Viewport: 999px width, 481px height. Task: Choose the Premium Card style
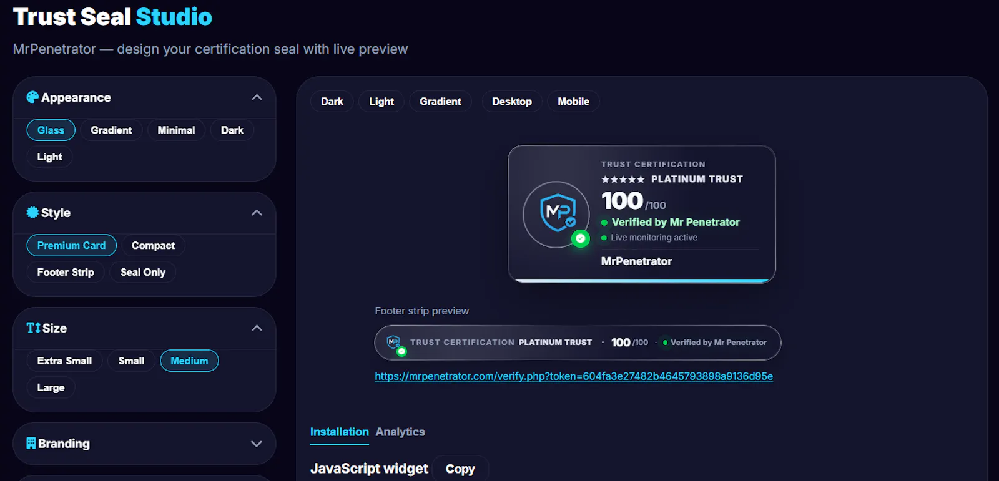pos(71,246)
